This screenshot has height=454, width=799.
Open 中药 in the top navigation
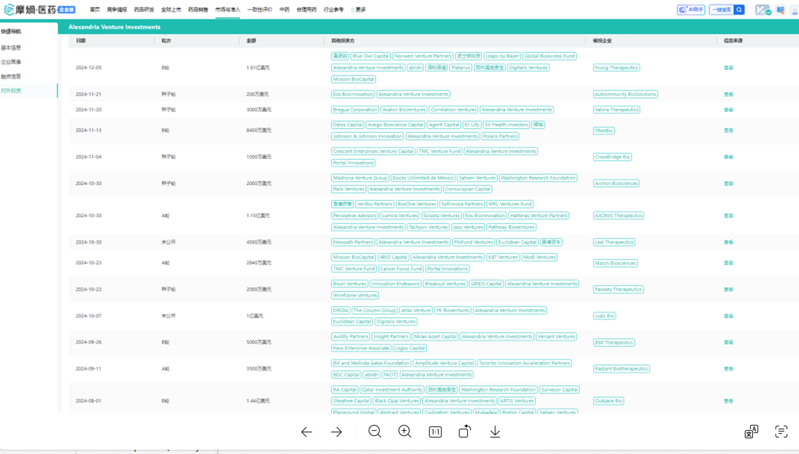pos(284,10)
